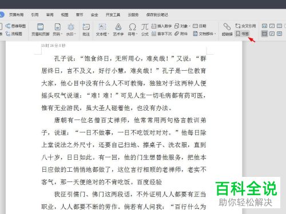Insert the 日期 date
286x214 pixels.
pos(199,26)
